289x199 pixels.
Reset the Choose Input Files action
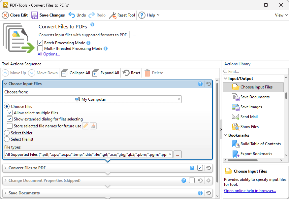(x=209, y=84)
